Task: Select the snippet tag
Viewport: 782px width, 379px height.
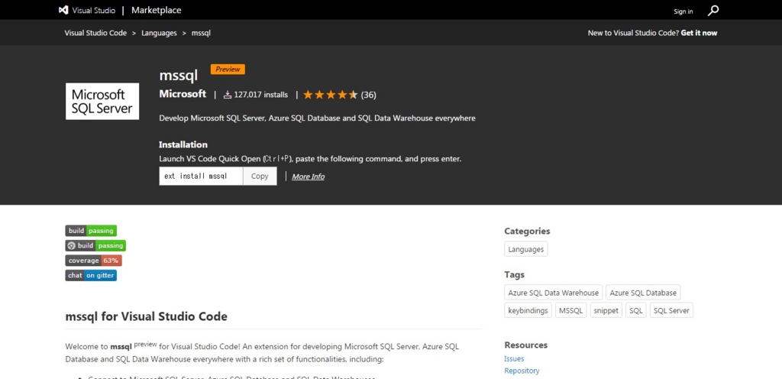Action: tap(606, 310)
